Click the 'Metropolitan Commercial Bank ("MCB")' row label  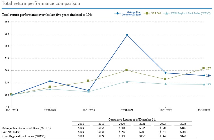pos(26,128)
